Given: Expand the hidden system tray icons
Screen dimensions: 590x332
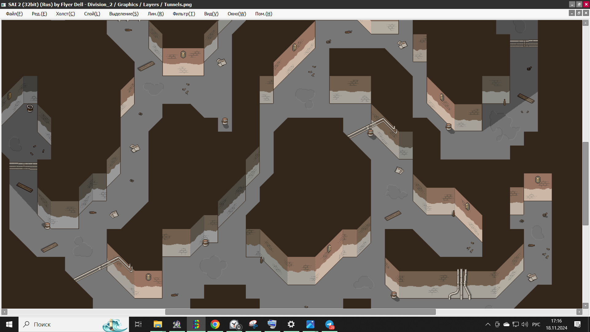Looking at the screenshot, I should (x=488, y=324).
